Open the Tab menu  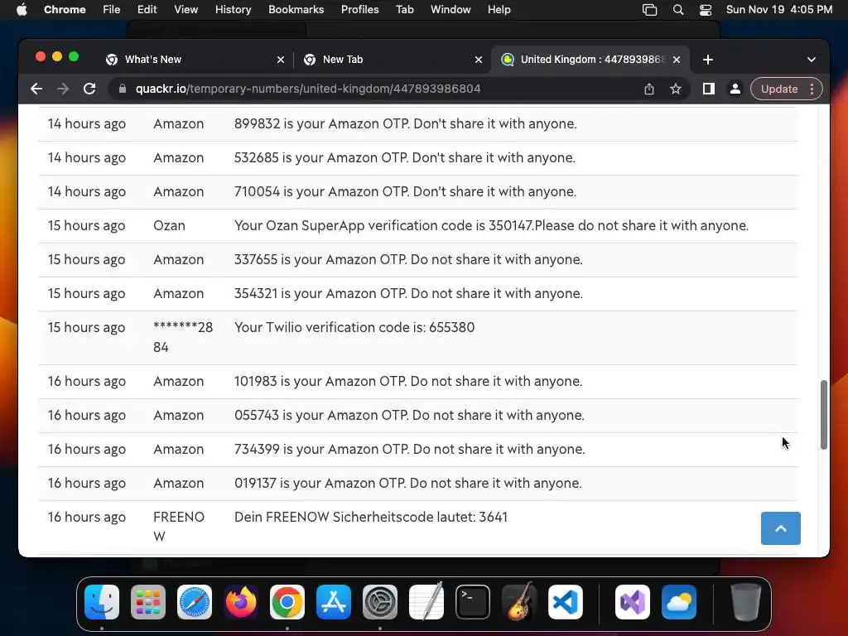coord(404,10)
